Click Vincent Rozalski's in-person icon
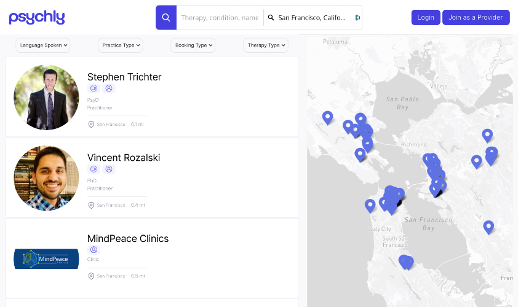Viewport: 518px width, 307px height. (109, 169)
